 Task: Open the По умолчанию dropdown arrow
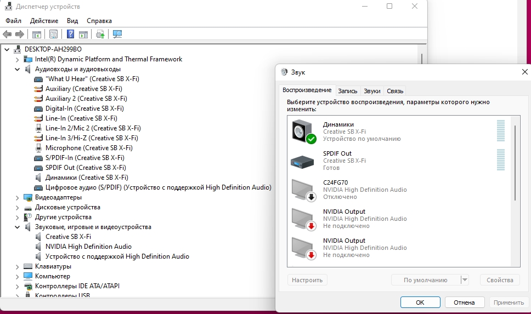point(465,280)
